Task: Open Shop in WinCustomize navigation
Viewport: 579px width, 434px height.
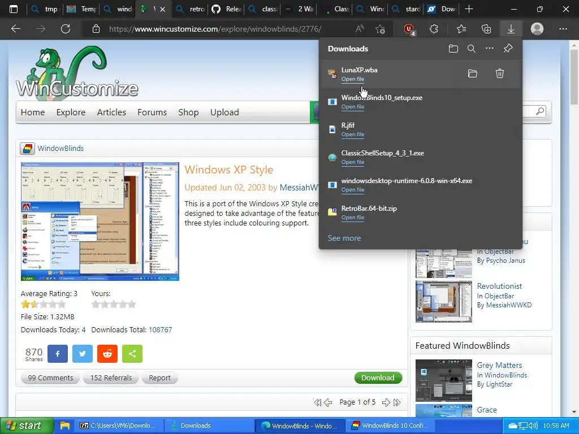Action: click(188, 112)
